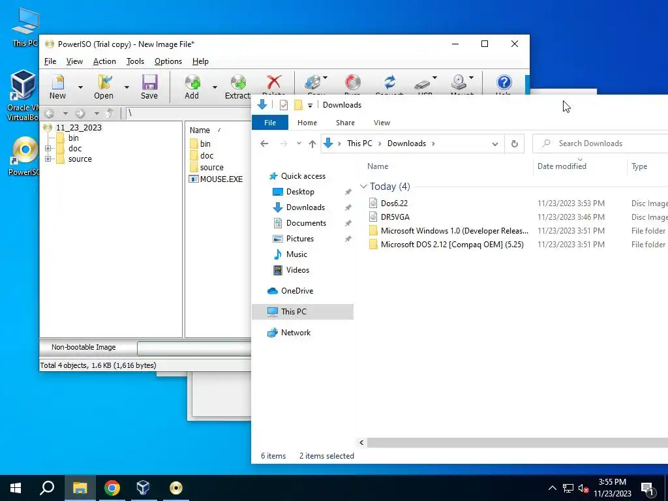The height and width of the screenshot is (501, 668).
Task: Open the Open dropdown arrow in PowerISO
Action: click(x=127, y=87)
